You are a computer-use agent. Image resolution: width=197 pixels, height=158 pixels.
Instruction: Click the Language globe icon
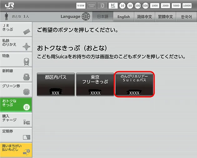(x=86, y=17)
